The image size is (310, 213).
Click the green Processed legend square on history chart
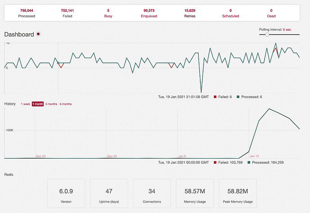click(249, 163)
